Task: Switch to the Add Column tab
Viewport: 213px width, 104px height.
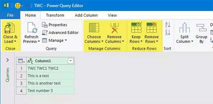Action: [86, 15]
